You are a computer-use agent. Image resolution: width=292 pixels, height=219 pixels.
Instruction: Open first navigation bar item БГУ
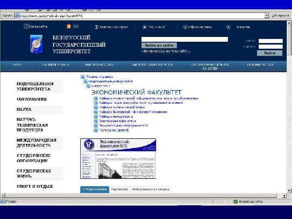point(17,65)
